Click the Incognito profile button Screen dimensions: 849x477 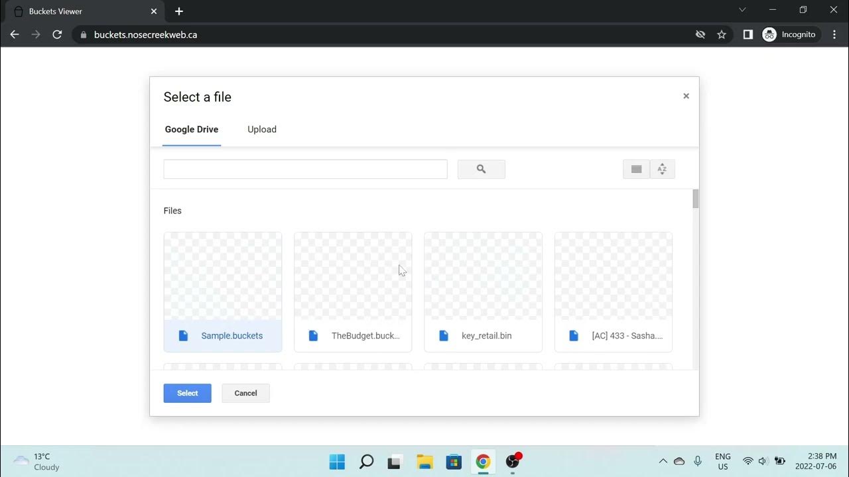790,34
